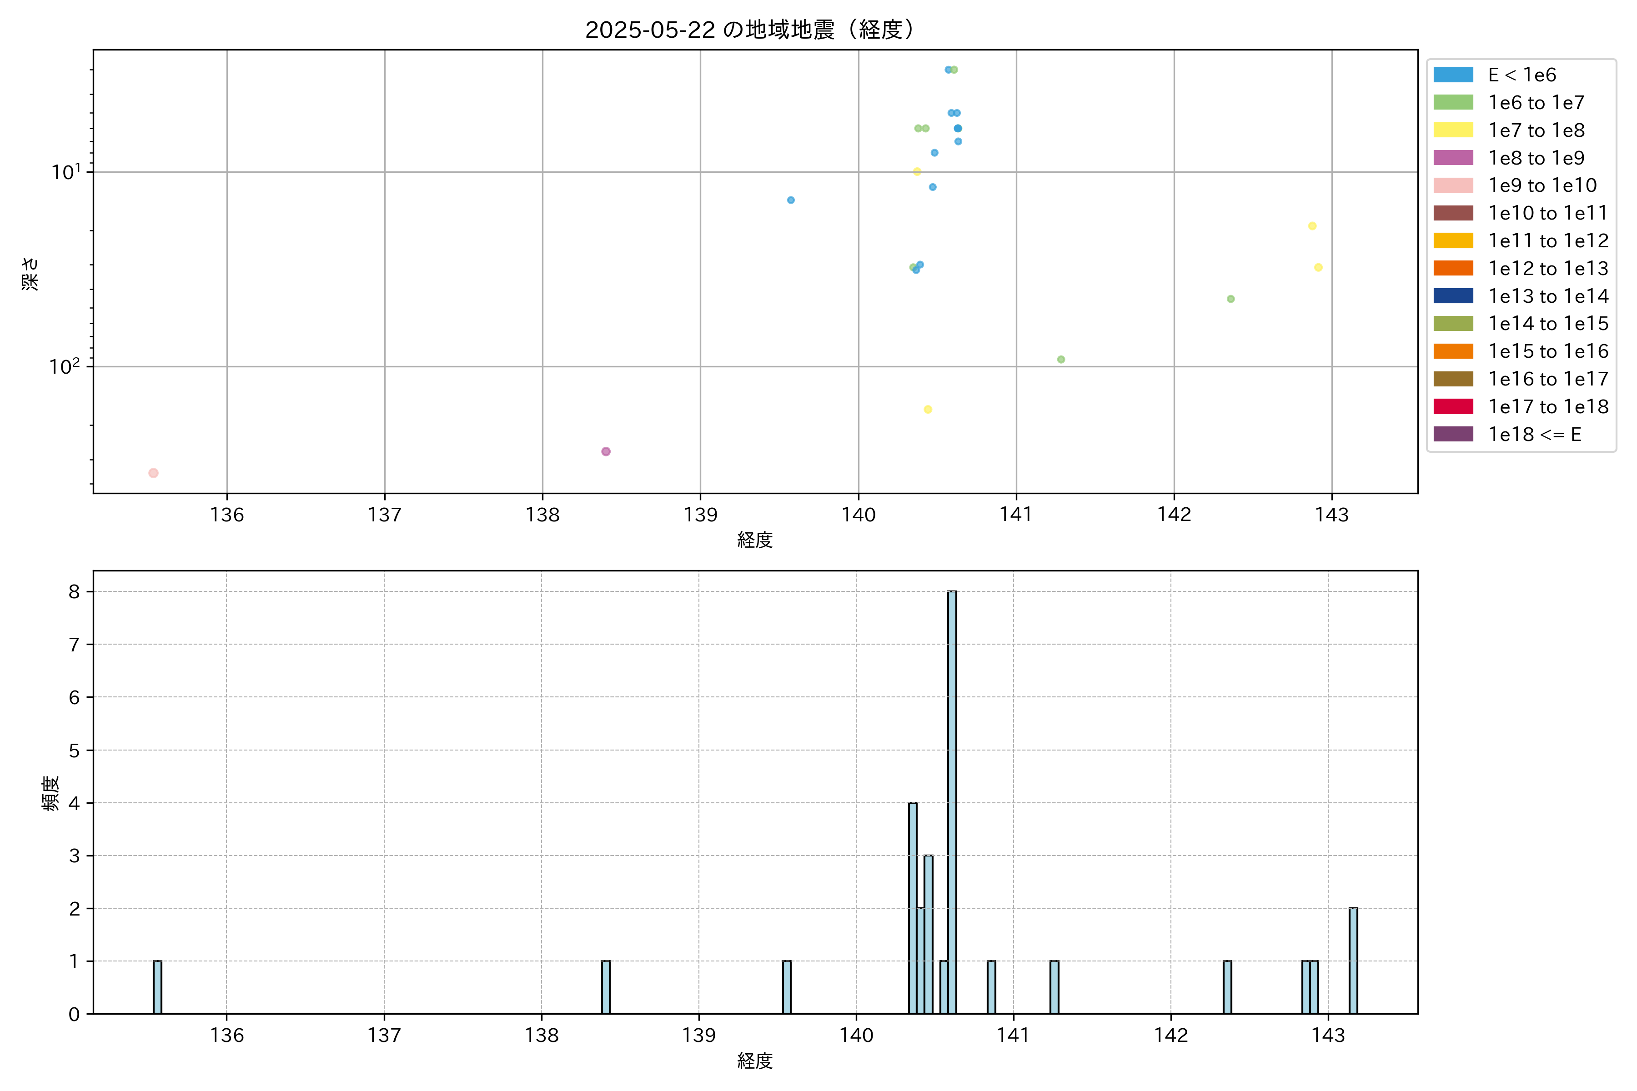This screenshot has width=1637, height=1091.
Task: Click the magenta scatter point near longitude 138.4
Action: click(x=606, y=451)
